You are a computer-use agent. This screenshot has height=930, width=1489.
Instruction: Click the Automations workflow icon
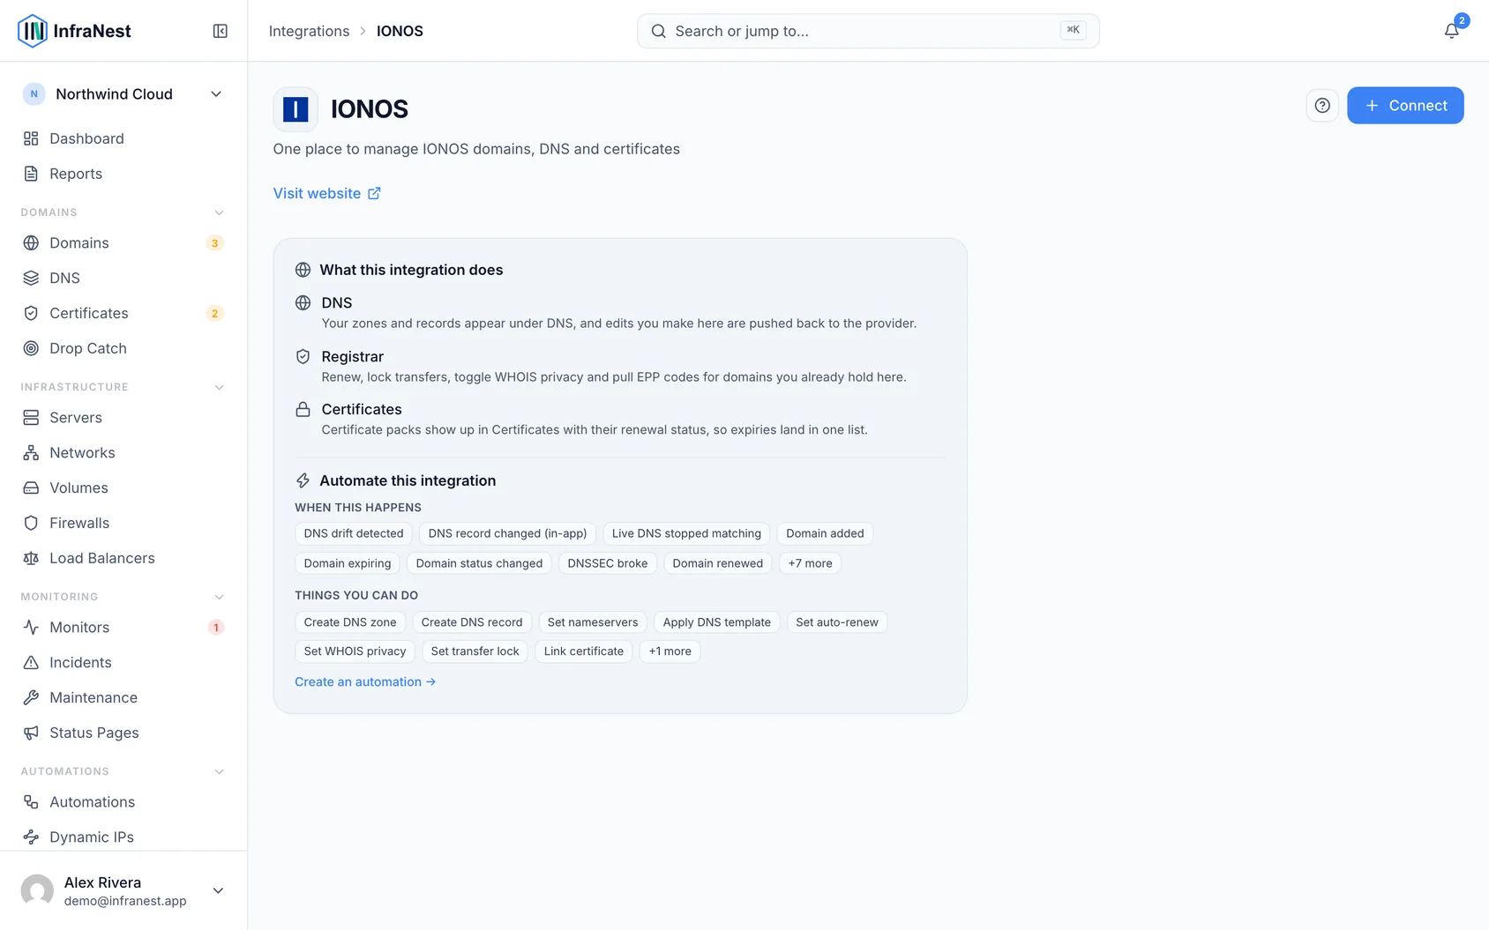pyautogui.click(x=31, y=801)
